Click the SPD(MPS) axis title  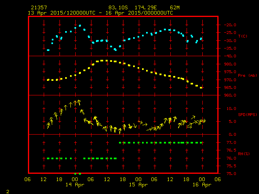[247, 114]
